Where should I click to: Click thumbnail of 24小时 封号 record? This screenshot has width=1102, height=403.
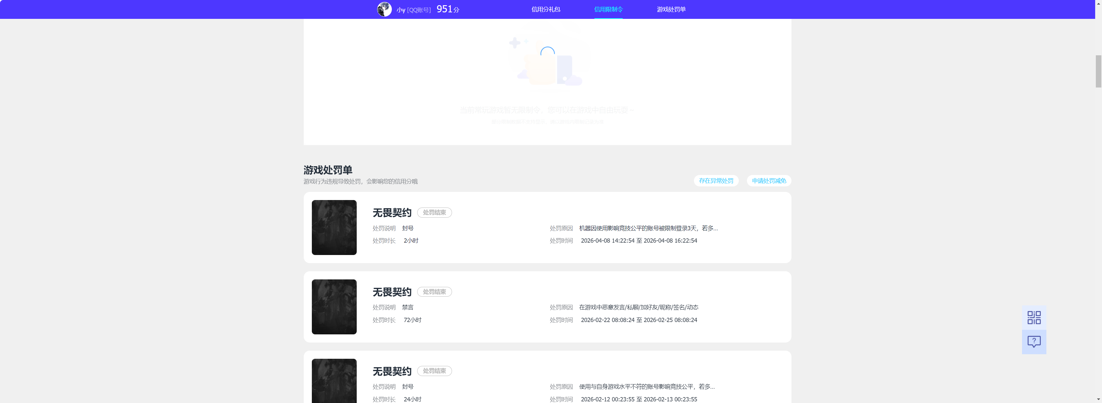(x=334, y=381)
